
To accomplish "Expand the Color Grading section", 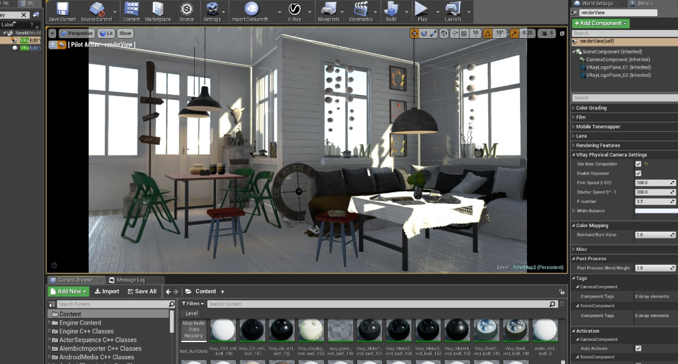I will (591, 108).
